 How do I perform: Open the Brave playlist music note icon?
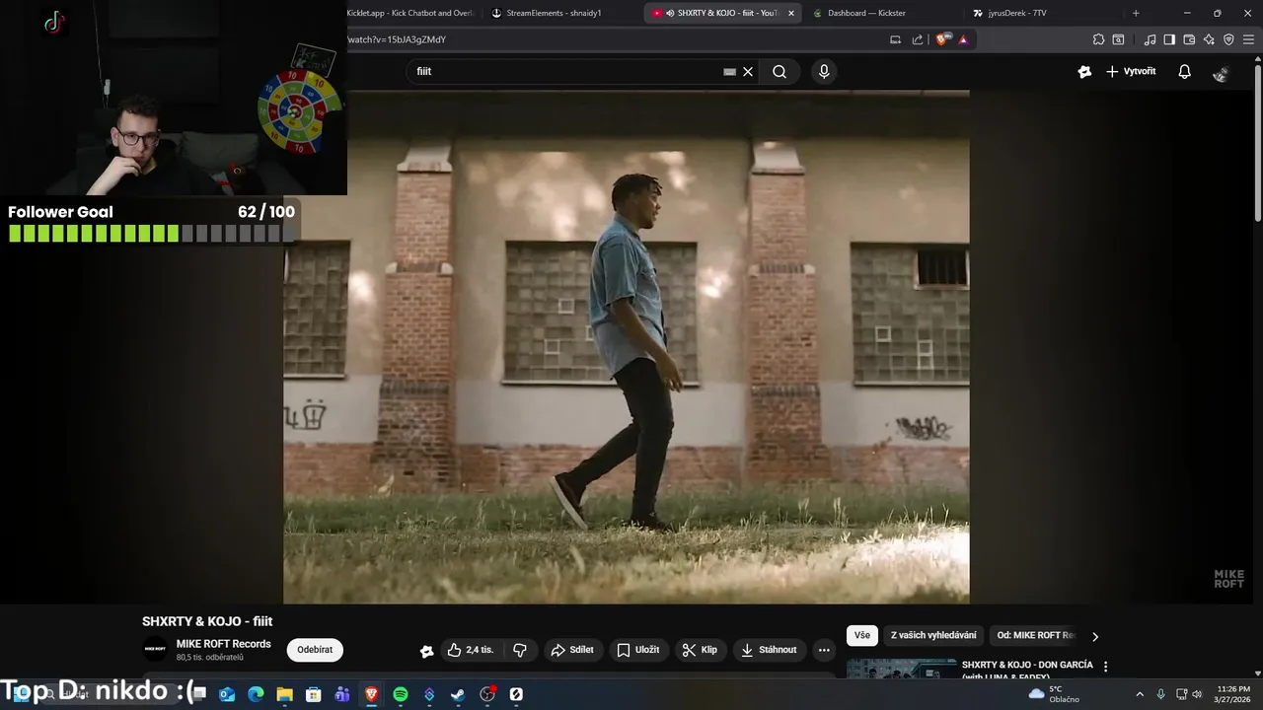[x=1150, y=39]
